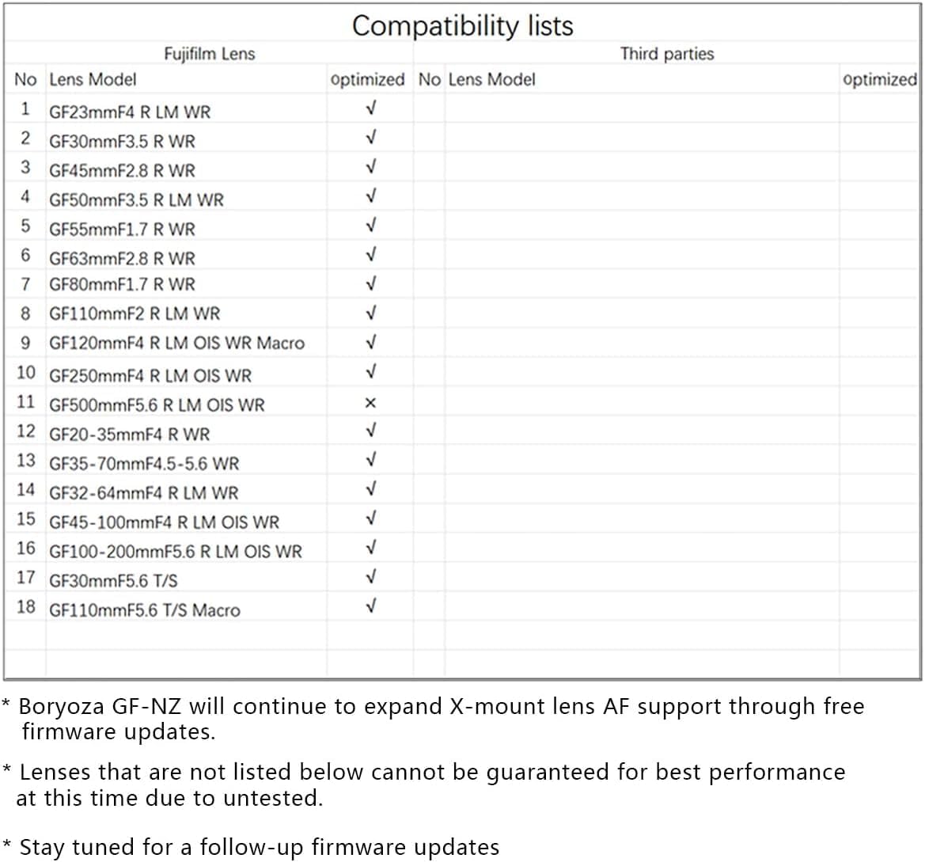Click the GF250mmF4 R LM OIS WR entry
The image size is (925, 862).
pyautogui.click(x=150, y=375)
